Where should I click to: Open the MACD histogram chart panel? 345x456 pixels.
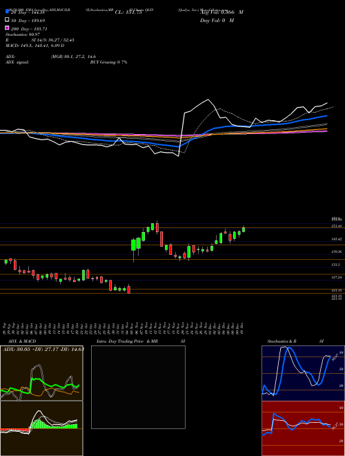tap(41, 428)
